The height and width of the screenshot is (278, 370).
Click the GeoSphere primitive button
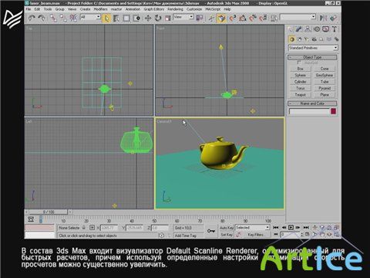pyautogui.click(x=325, y=75)
